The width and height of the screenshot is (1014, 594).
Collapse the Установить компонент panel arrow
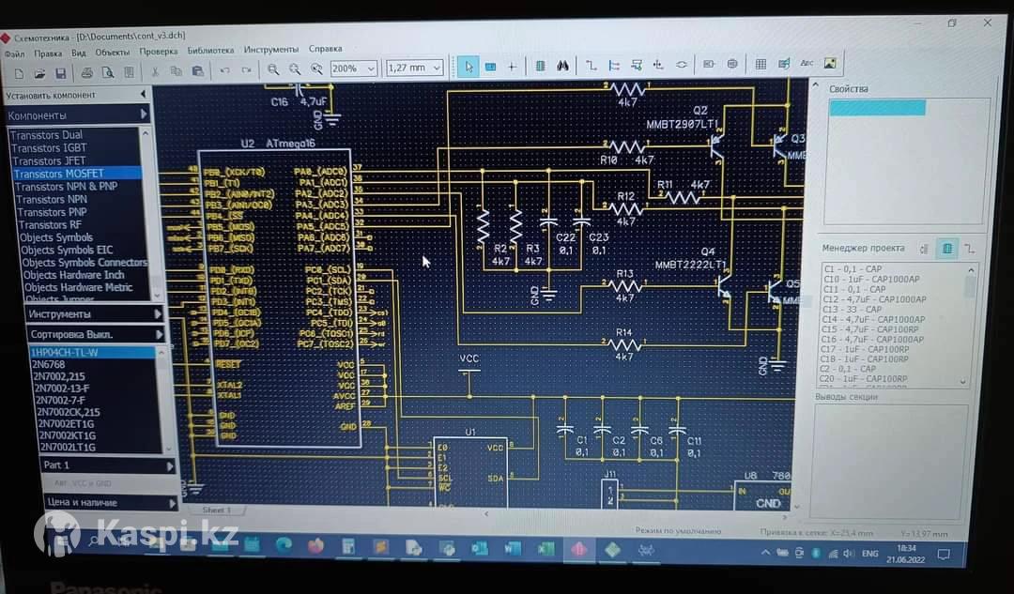tap(143, 95)
